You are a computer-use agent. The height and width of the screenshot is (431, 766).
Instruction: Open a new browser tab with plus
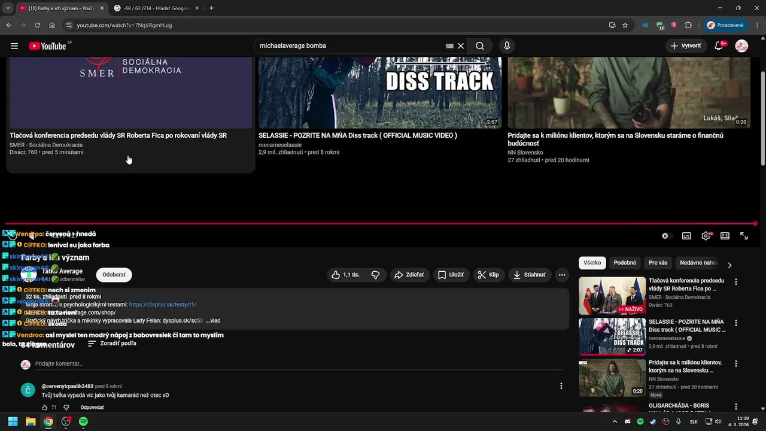211,8
